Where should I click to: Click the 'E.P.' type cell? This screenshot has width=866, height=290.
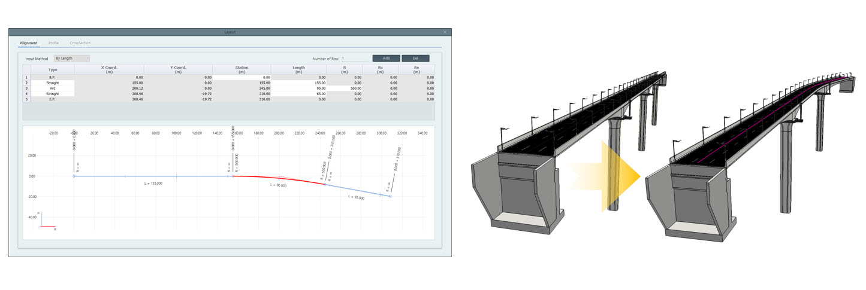[x=52, y=99]
